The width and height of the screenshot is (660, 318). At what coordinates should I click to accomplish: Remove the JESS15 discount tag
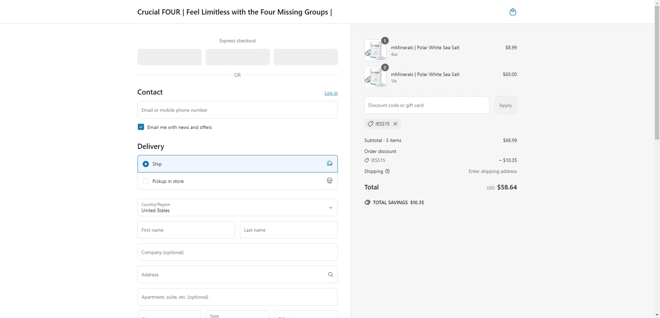(x=395, y=124)
